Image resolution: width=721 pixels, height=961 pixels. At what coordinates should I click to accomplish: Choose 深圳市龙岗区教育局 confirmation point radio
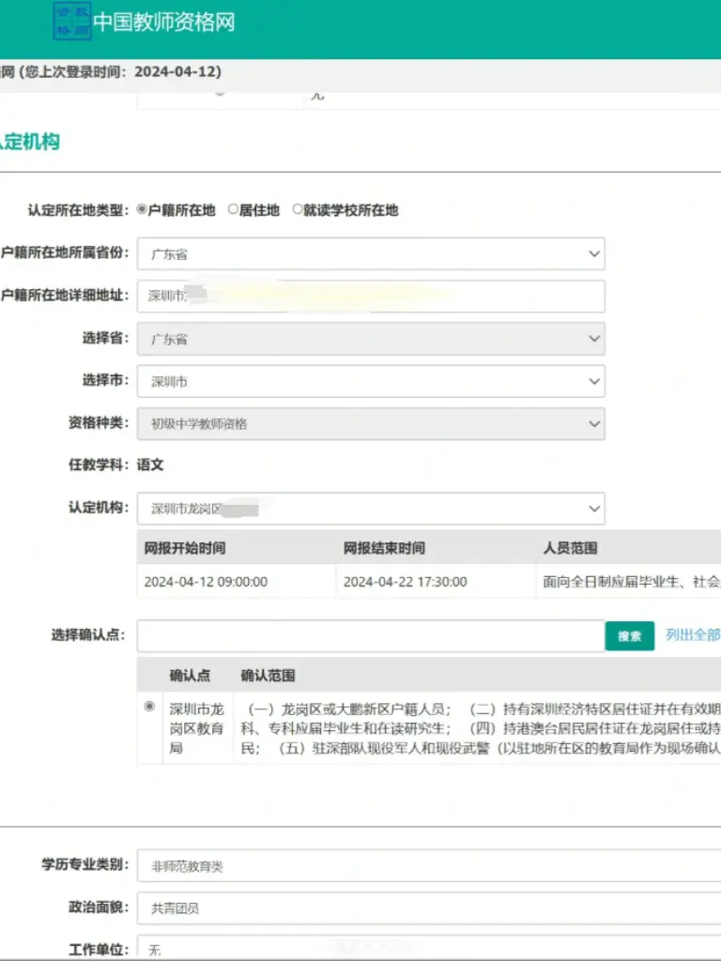pos(149,707)
